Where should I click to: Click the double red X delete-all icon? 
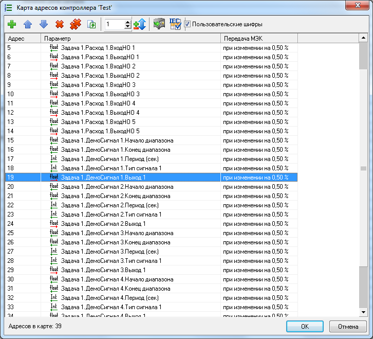tap(76, 24)
